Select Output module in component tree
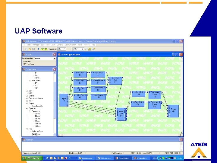This screenshot has width=217, height=163. coord(37,106)
